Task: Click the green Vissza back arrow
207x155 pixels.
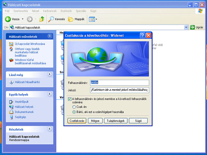Action: coord(8,19)
